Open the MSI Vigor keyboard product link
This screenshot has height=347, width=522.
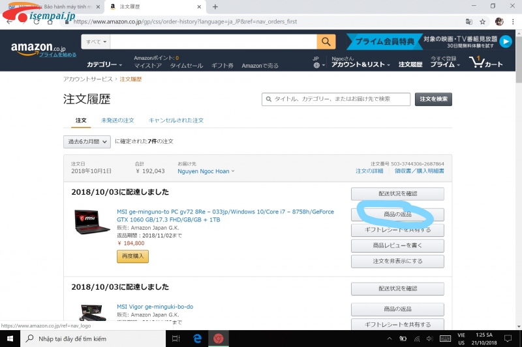pyautogui.click(x=155, y=307)
